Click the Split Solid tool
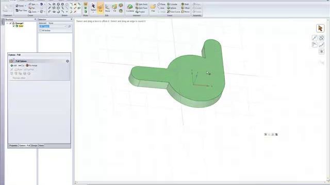 coord(141,4)
